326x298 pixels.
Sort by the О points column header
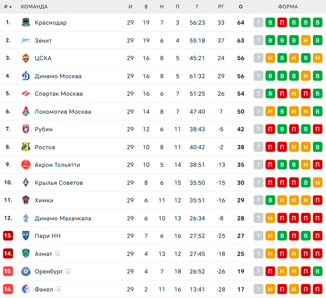pyautogui.click(x=240, y=7)
